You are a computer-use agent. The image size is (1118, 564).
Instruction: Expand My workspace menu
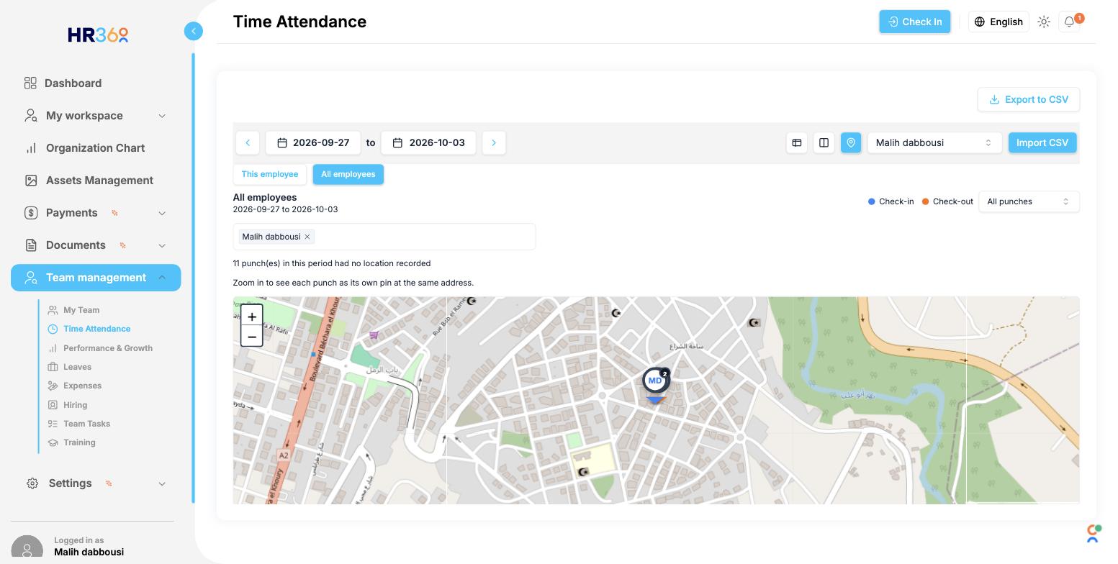click(96, 116)
